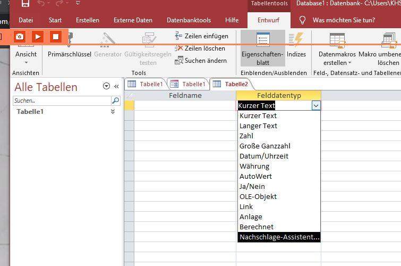The width and height of the screenshot is (401, 266).
Task: Select 'Datum/Uhrzeit' data type
Action: [x=279, y=156]
